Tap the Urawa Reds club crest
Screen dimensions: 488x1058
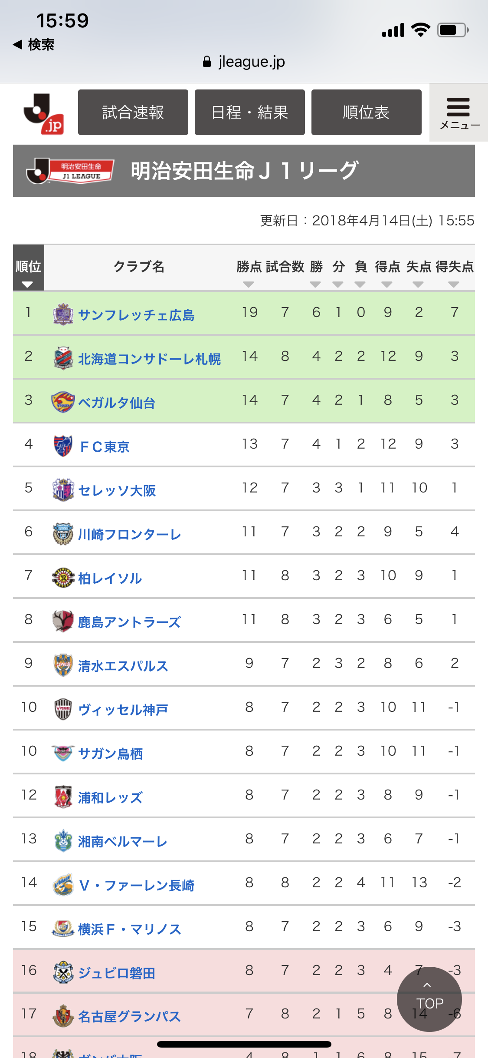[63, 796]
